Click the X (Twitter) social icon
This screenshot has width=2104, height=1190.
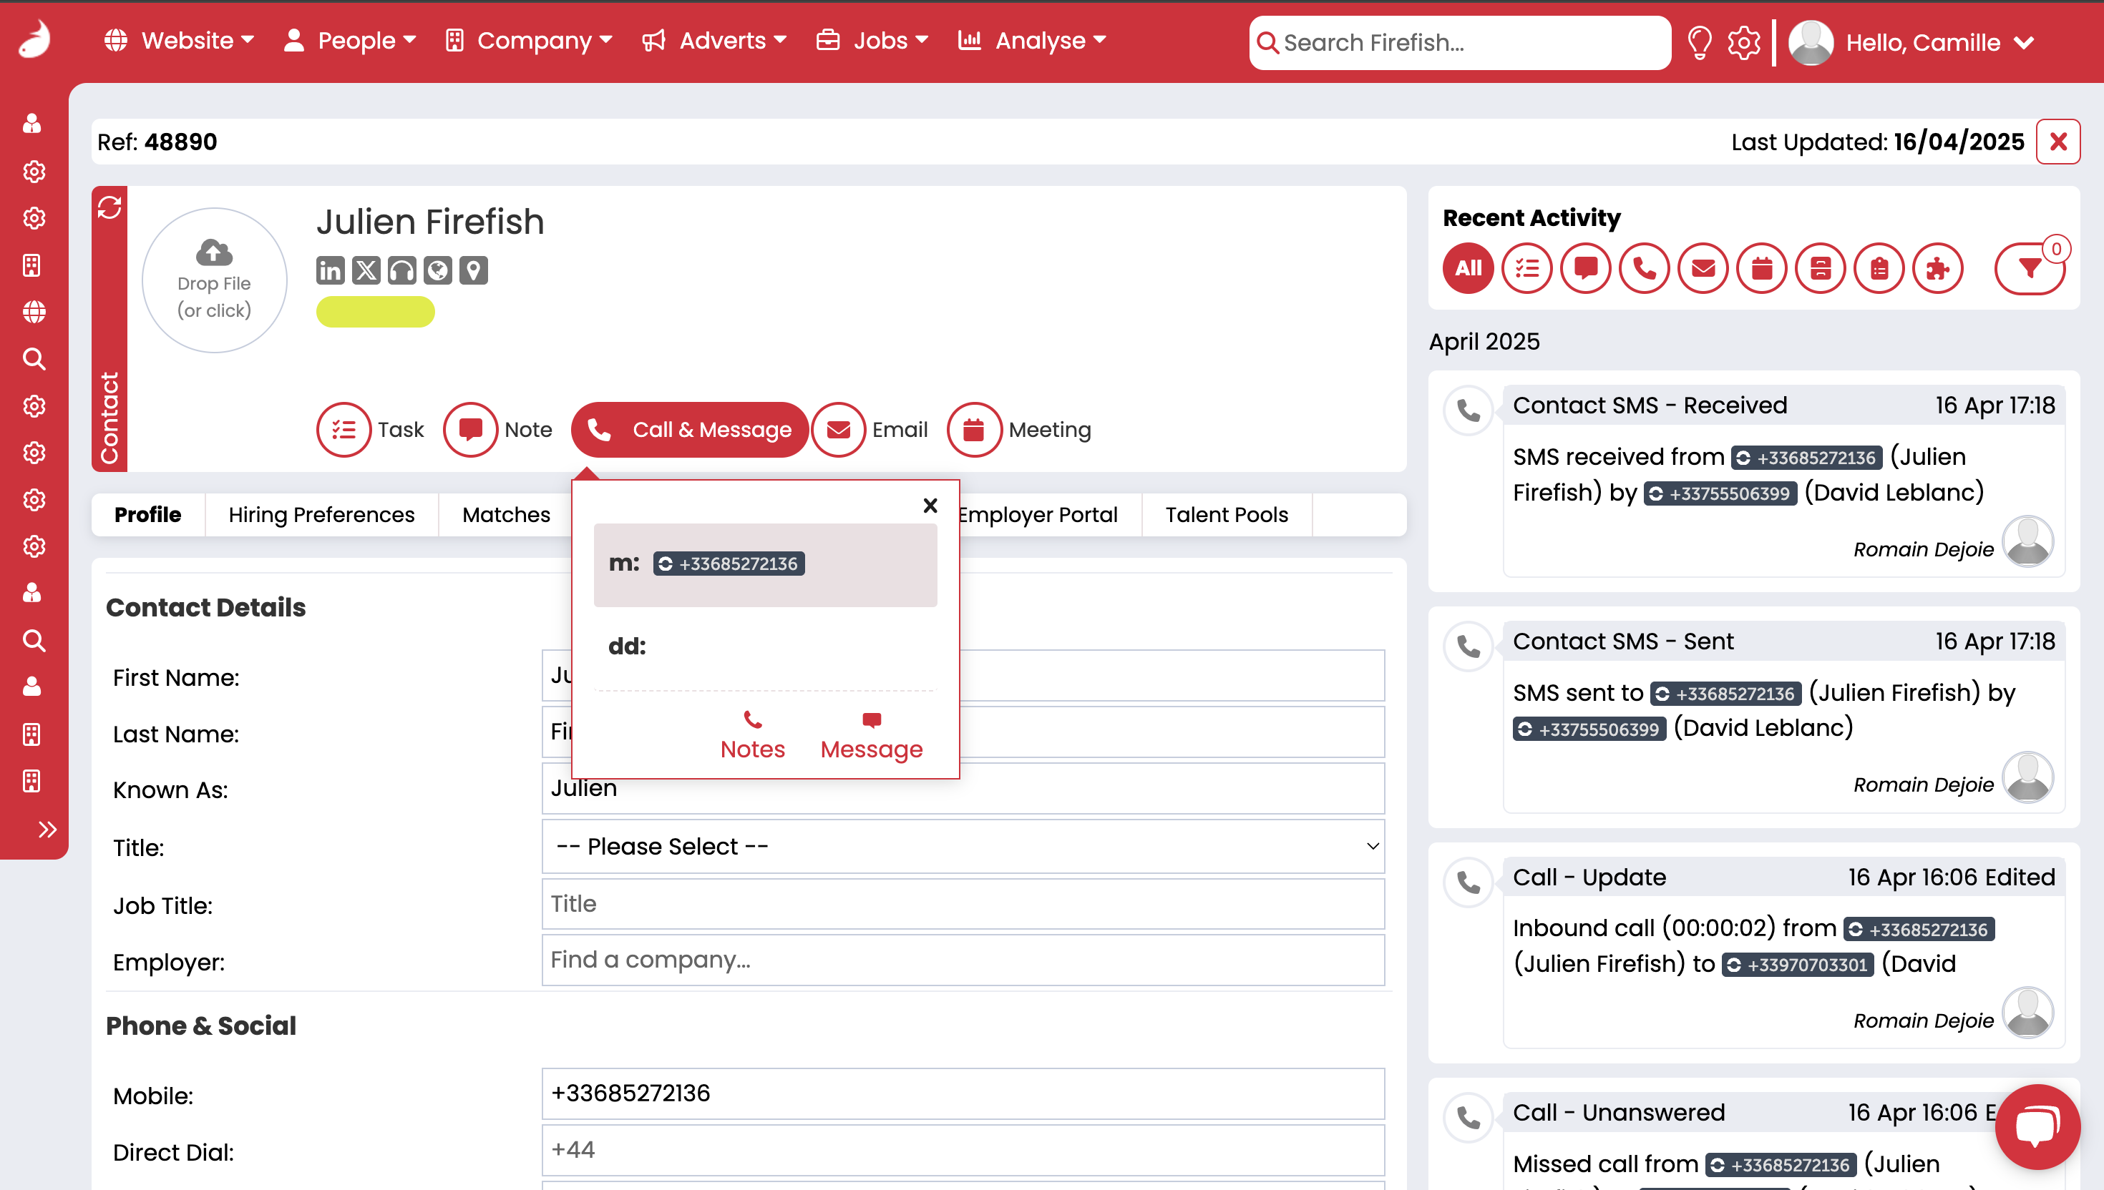coord(366,270)
